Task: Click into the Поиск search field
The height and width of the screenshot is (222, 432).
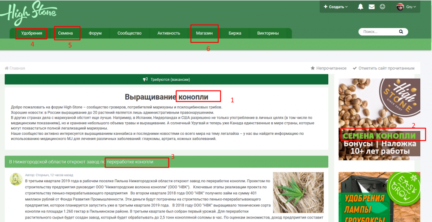Action: click(x=380, y=32)
